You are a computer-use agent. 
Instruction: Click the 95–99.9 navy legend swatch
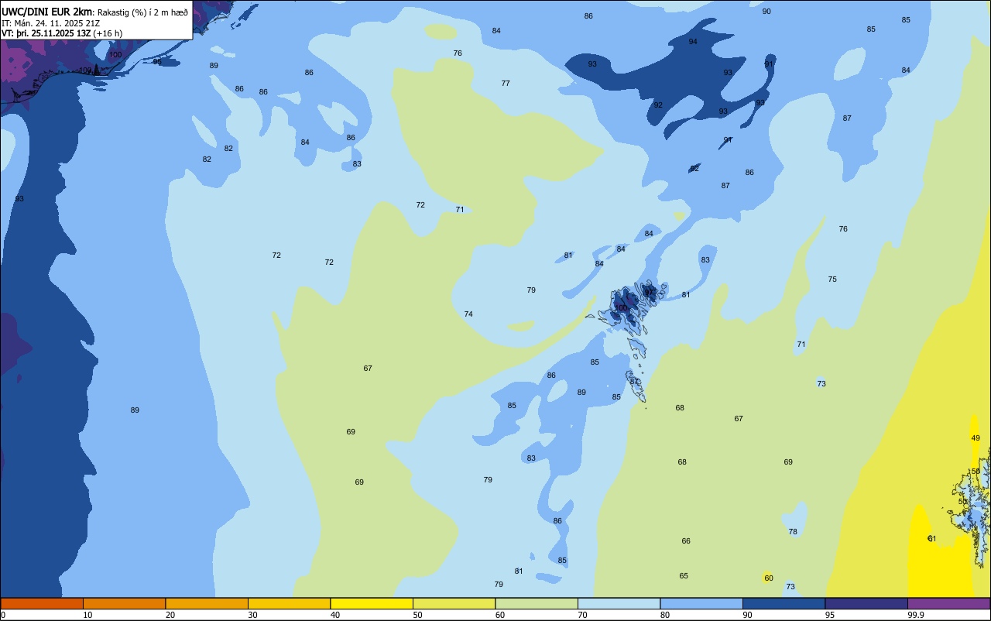point(866,603)
